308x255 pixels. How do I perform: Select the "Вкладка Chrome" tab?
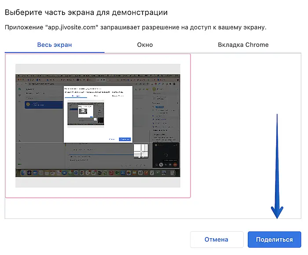[x=243, y=45]
